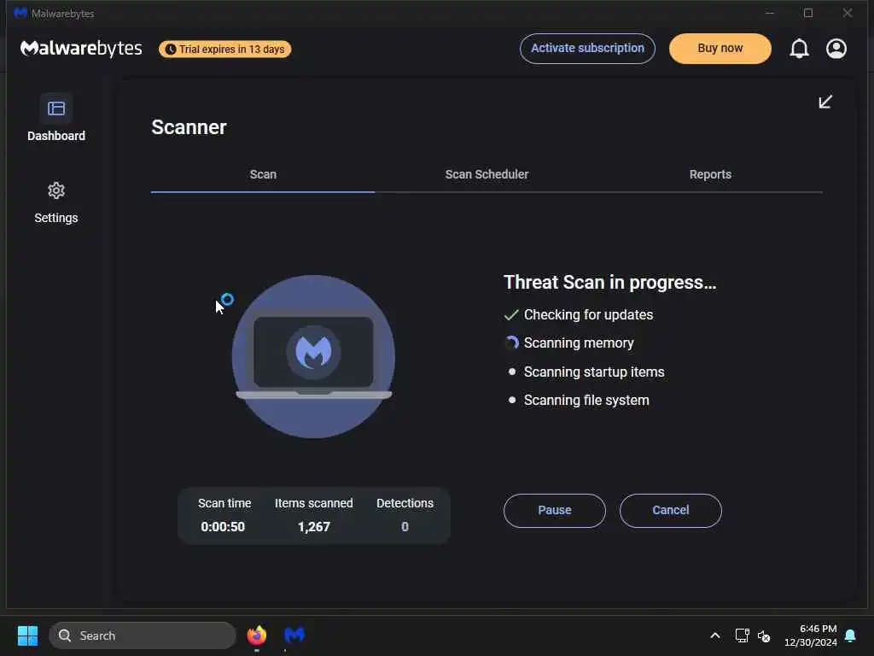Image resolution: width=874 pixels, height=656 pixels.
Task: Maximize the Malwarebytes window
Action: pos(808,13)
